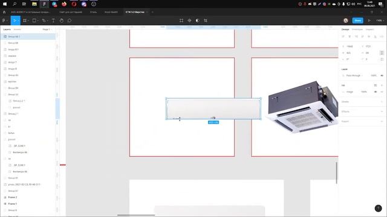Start the presentation with the Play icon
The height and width of the screenshot is (217, 387).
pyautogui.click(x=369, y=20)
